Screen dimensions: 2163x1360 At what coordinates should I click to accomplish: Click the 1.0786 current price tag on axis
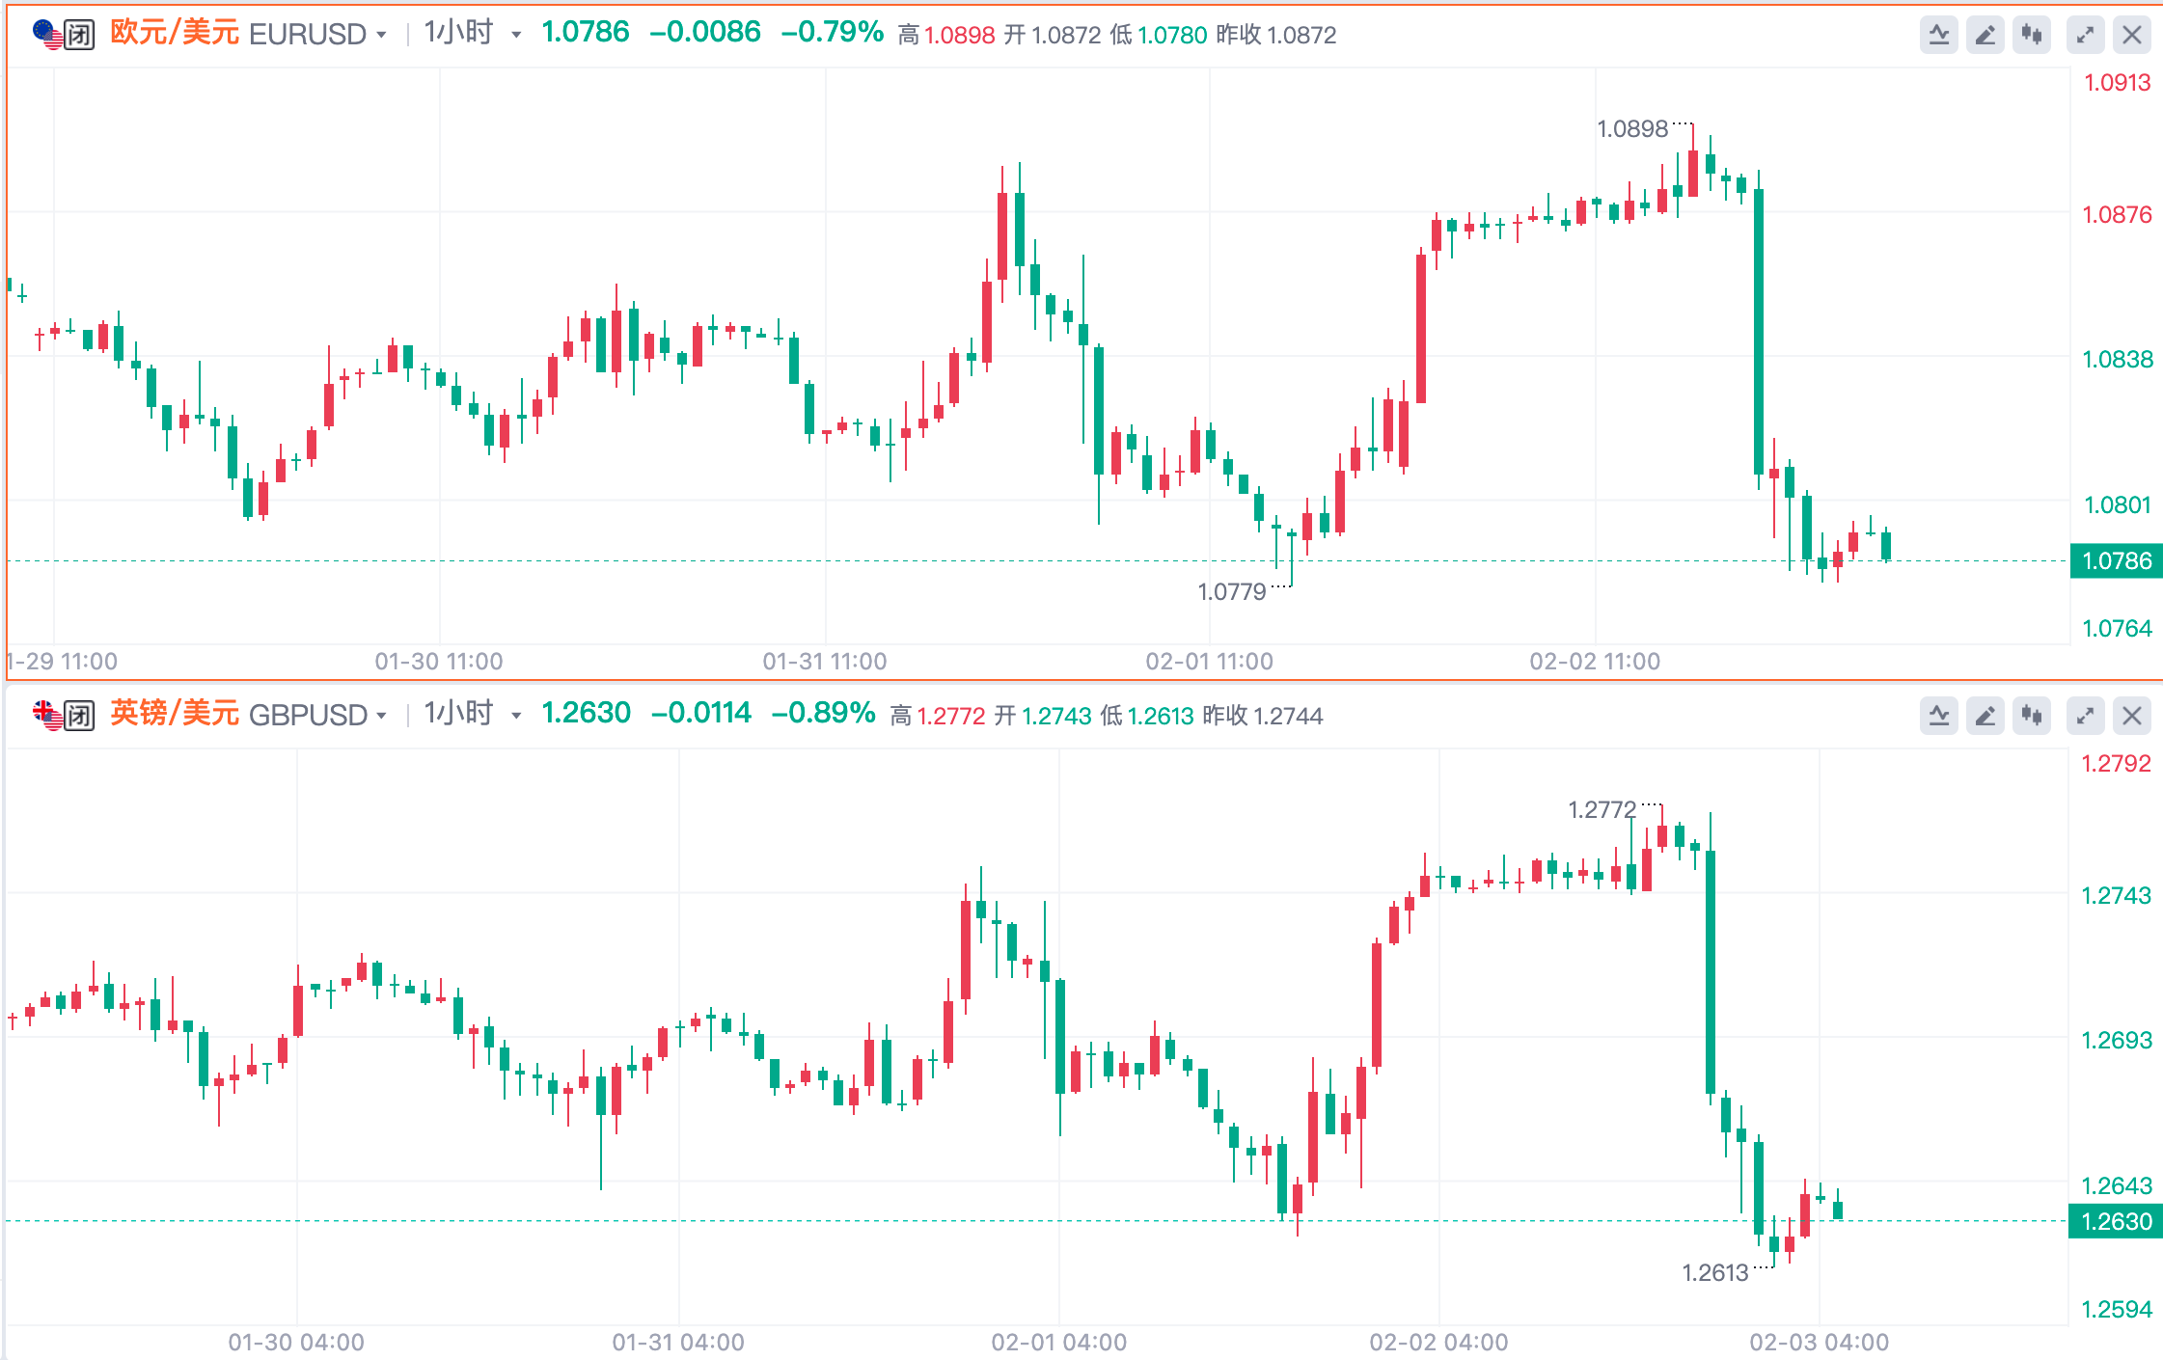click(2116, 560)
